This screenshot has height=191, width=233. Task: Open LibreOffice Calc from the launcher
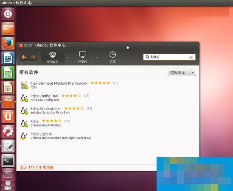8,72
